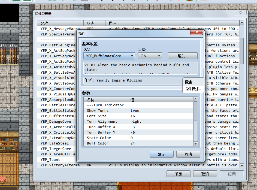Image resolution: width=257 pixels, height=190 pixels.
Task: Click the parameter list scroll-up arrow
Action: click(x=195, y=99)
